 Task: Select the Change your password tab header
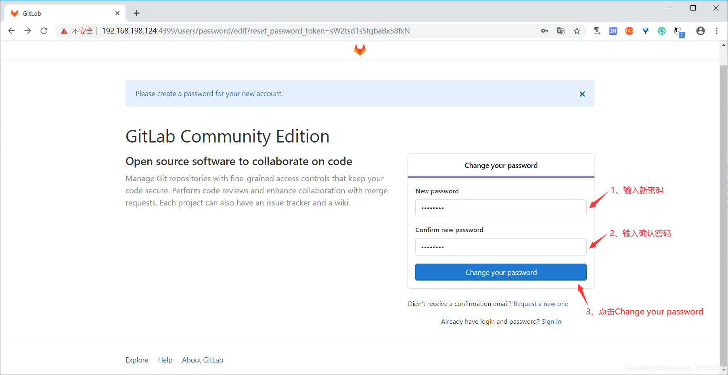[x=501, y=166]
